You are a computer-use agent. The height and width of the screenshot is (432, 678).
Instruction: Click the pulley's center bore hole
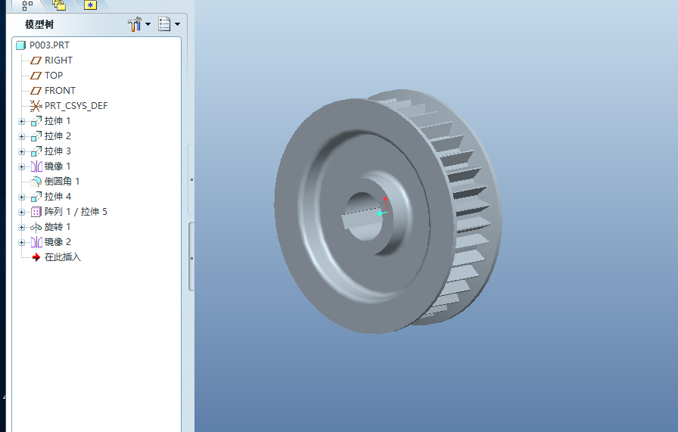[363, 216]
